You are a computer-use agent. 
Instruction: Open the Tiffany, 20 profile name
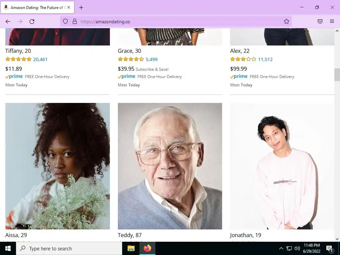pos(18,51)
